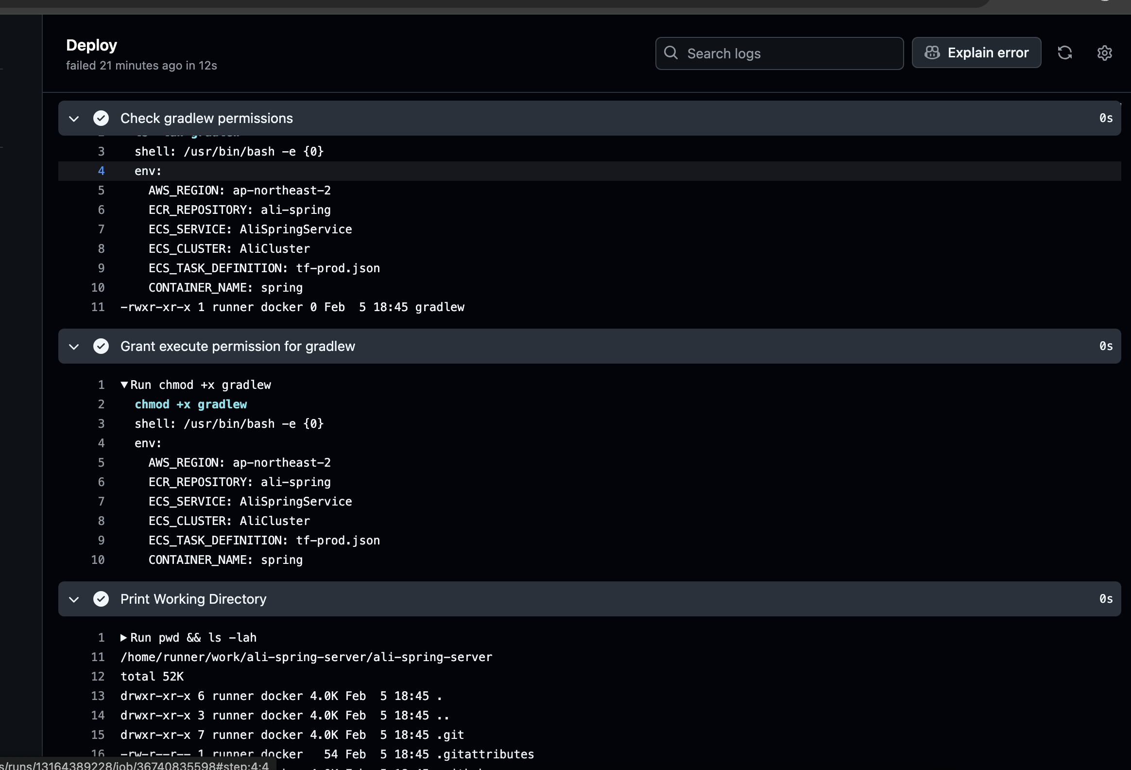Click the cyan 'chmod +x gradlew' command text

[191, 404]
